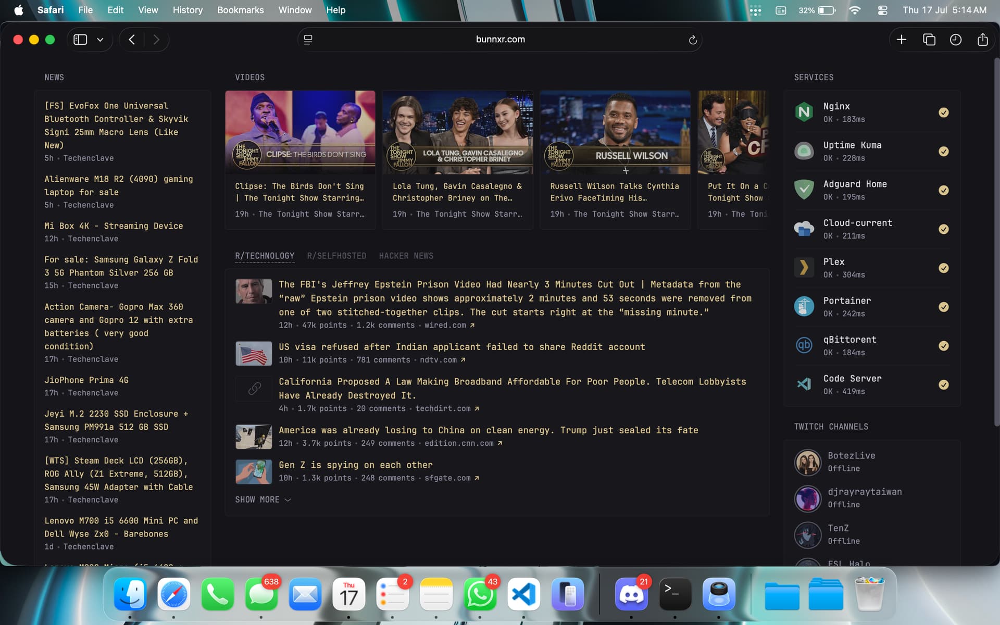Open the Safari History menu
Viewport: 1000px width, 625px height.
tap(187, 10)
